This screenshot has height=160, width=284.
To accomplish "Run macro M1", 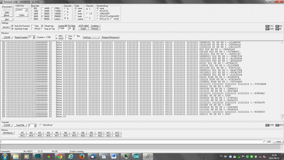I will [22, 133].
